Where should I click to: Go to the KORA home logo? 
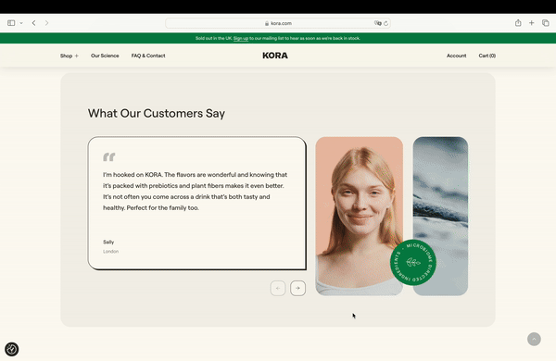tap(275, 56)
